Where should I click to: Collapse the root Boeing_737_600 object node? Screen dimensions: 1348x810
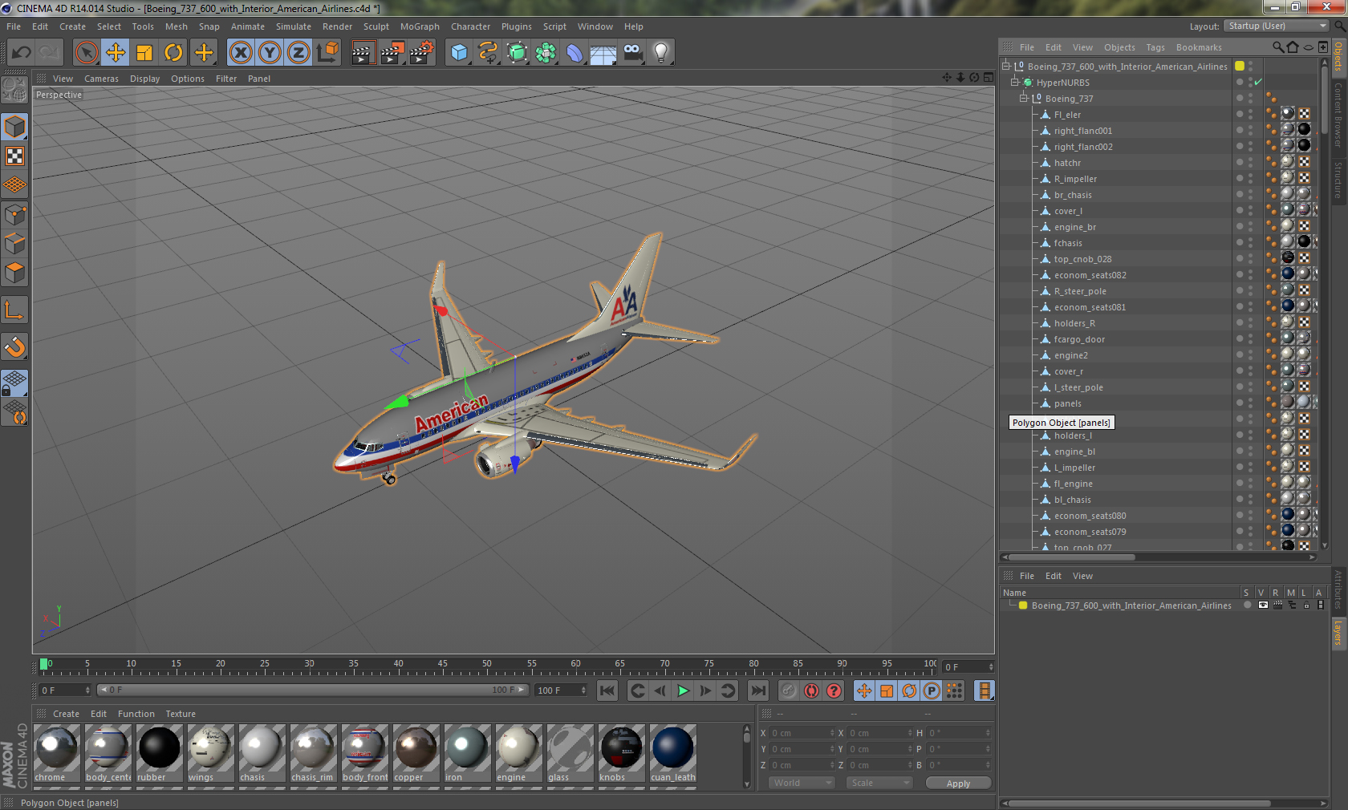point(1006,67)
